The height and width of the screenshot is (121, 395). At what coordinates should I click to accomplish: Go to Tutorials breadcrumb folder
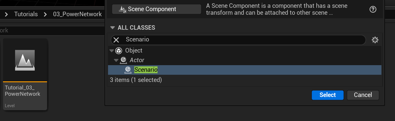pyautogui.click(x=26, y=14)
